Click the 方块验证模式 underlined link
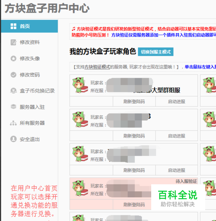The width and height of the screenshot is (216, 221). pos(97,67)
